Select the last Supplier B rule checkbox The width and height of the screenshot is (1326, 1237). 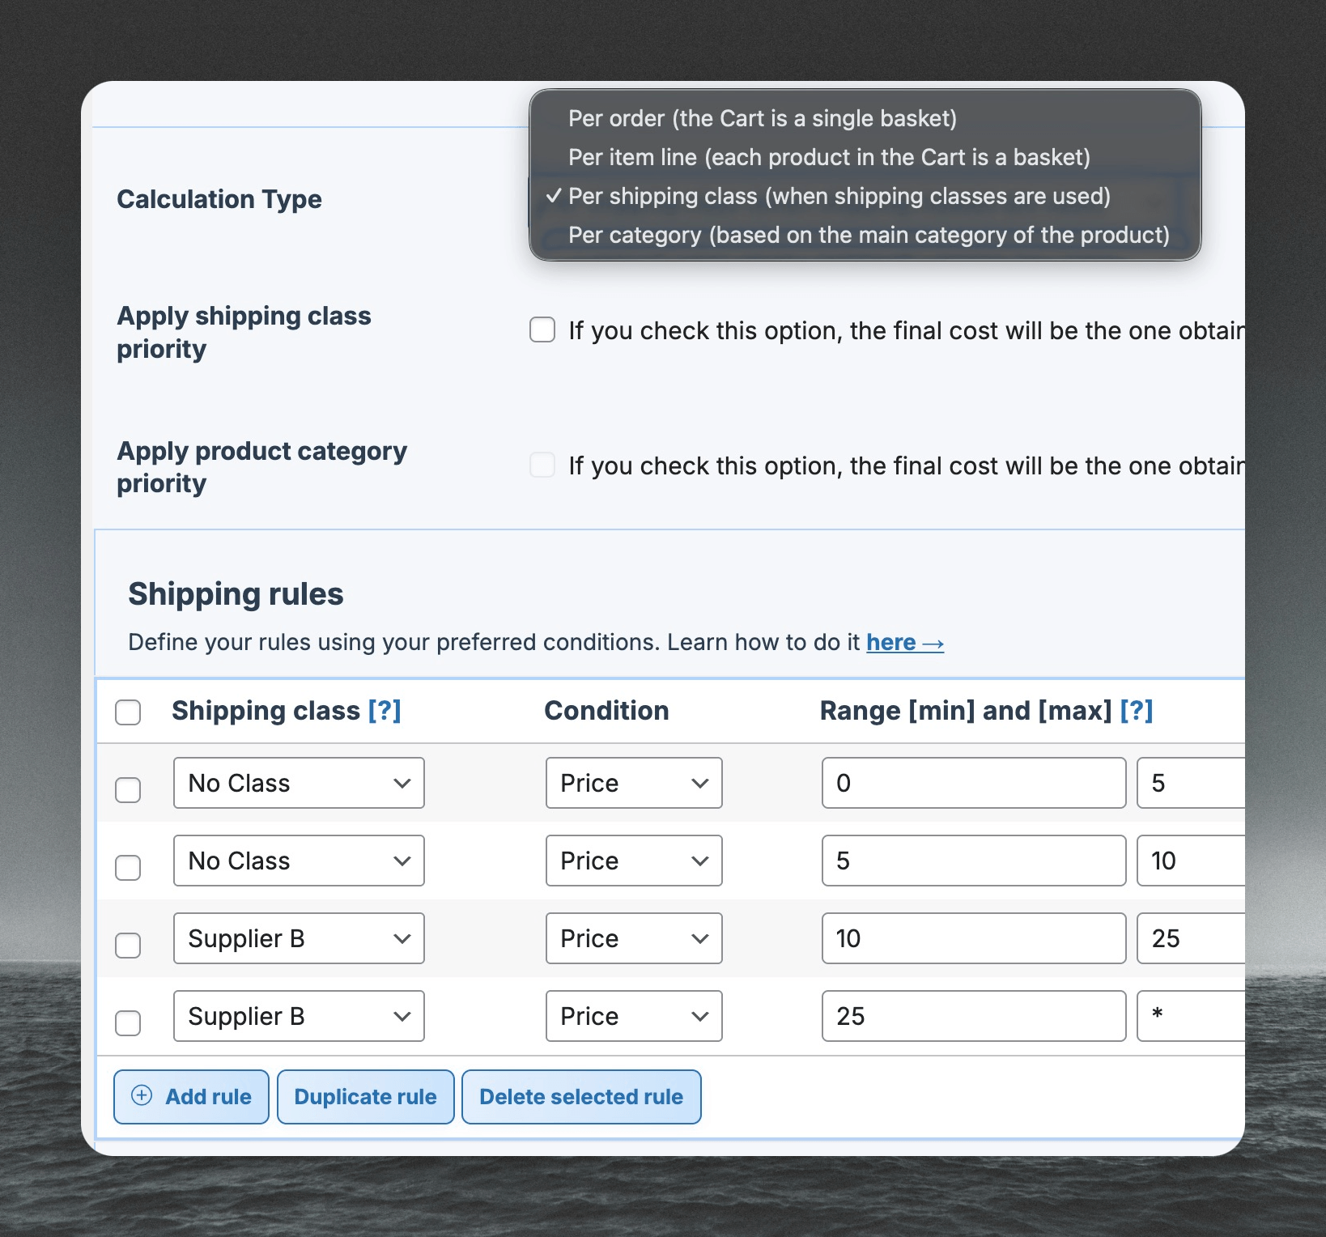[x=128, y=1023]
